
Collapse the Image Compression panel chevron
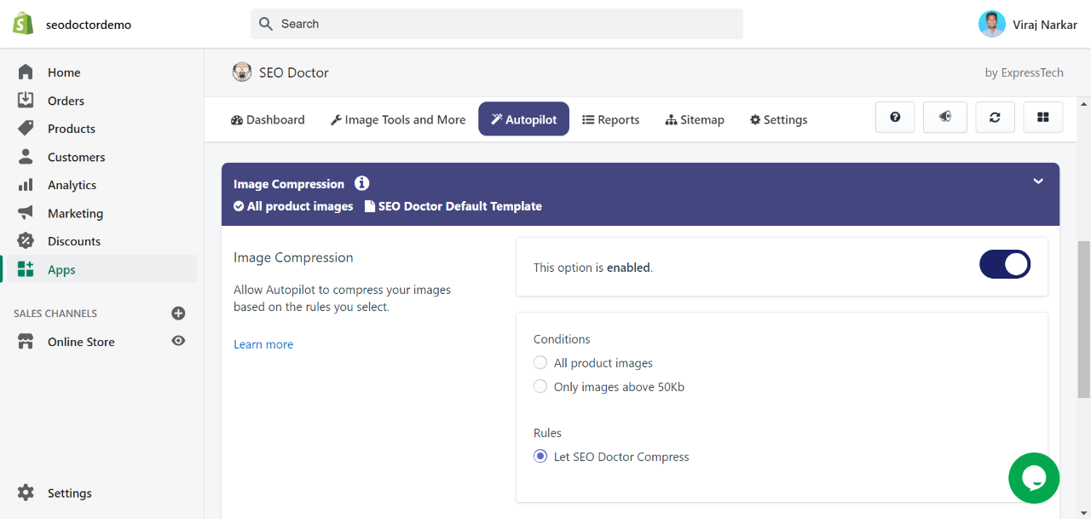[1038, 181]
